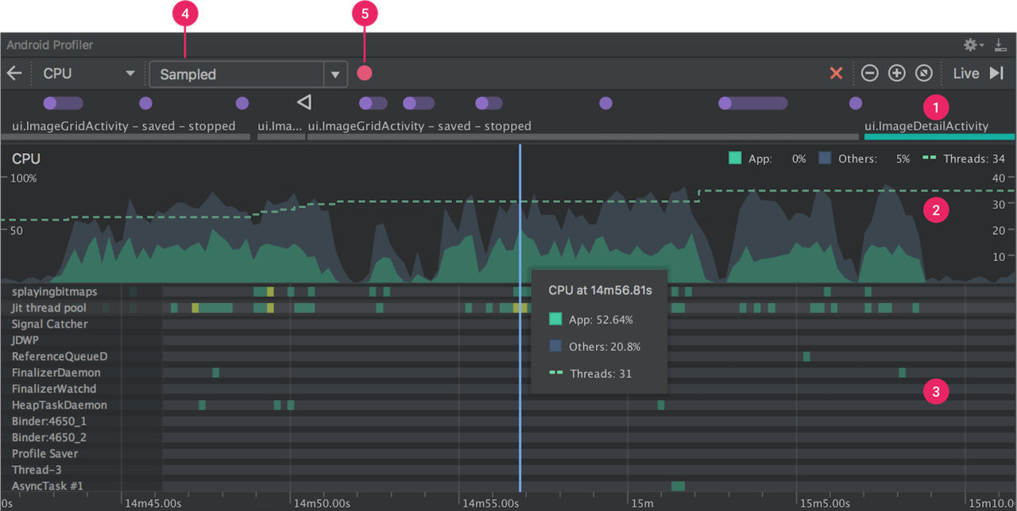Image resolution: width=1017 pixels, height=511 pixels.
Task: Start recording with the red record button
Action: coord(365,73)
